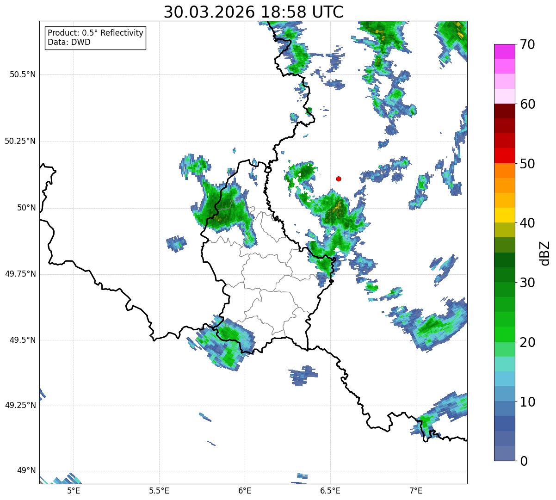Click the yellow colorbar segment near 40
Image resolution: width=556 pixels, height=500 pixels.
[x=505, y=215]
